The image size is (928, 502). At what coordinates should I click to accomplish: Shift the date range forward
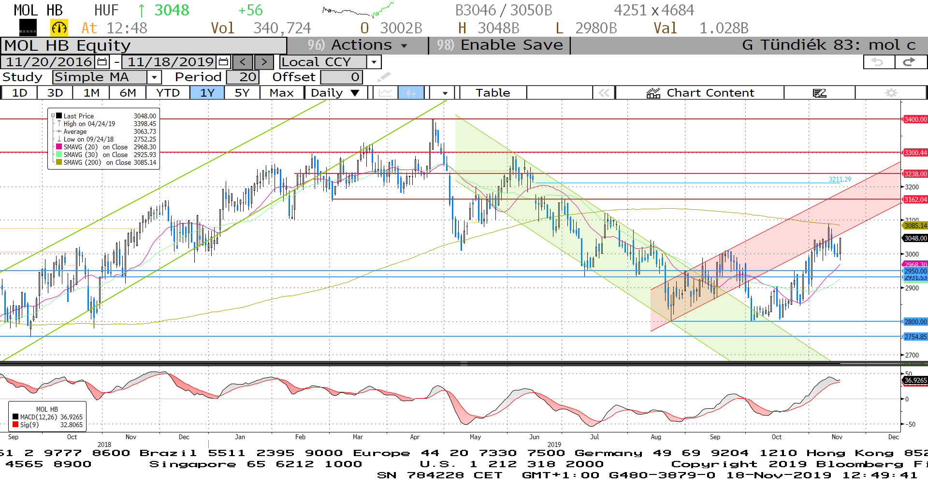point(264,62)
